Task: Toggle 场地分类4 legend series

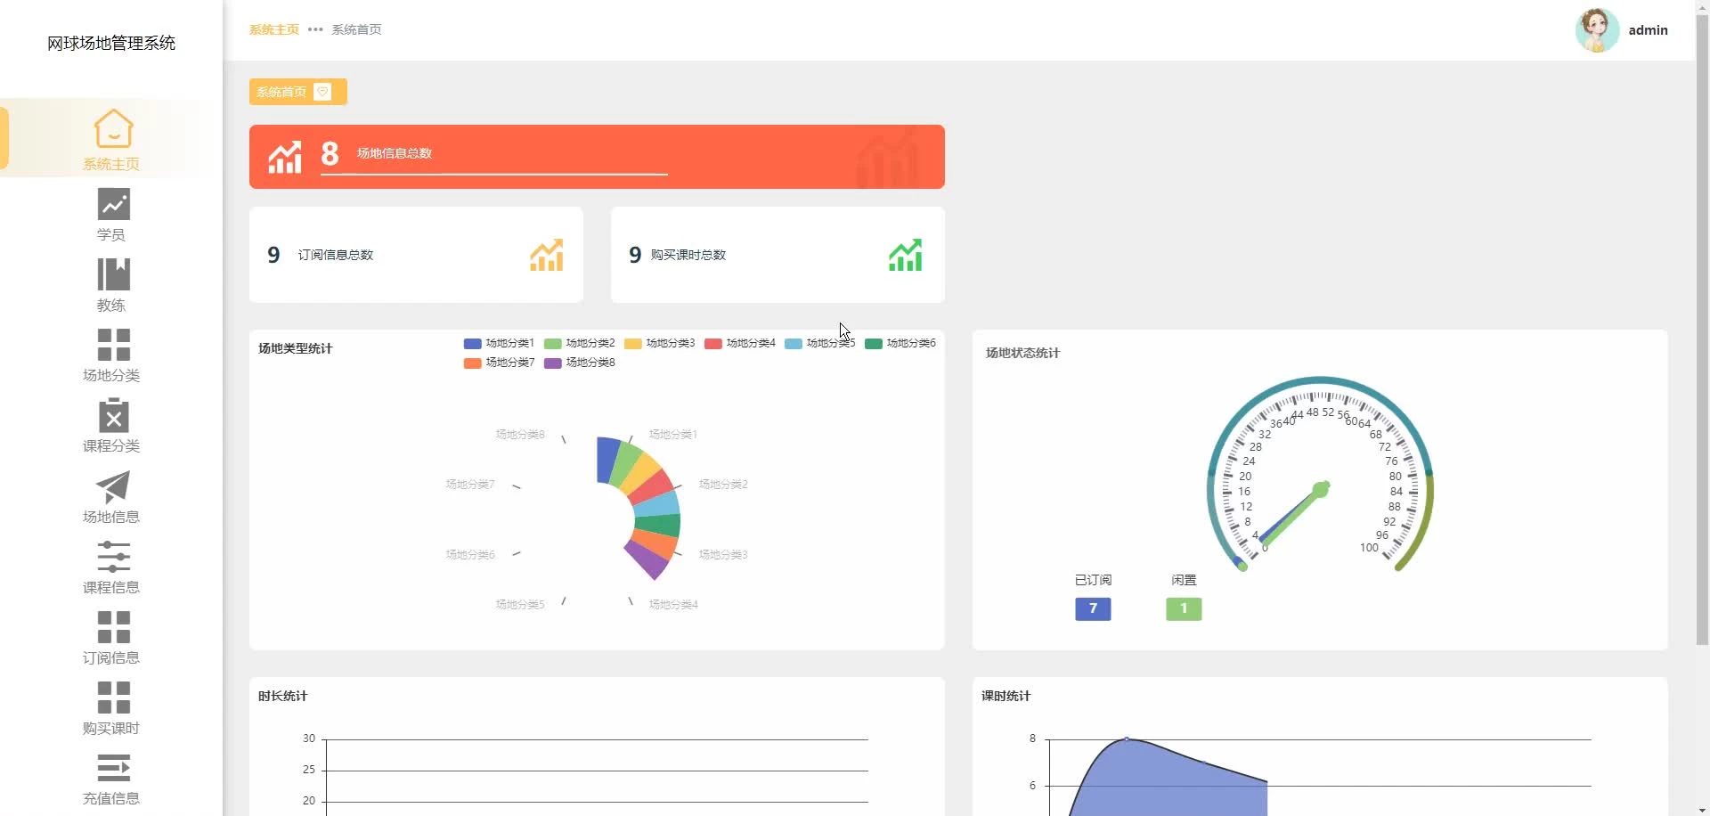Action: click(739, 343)
